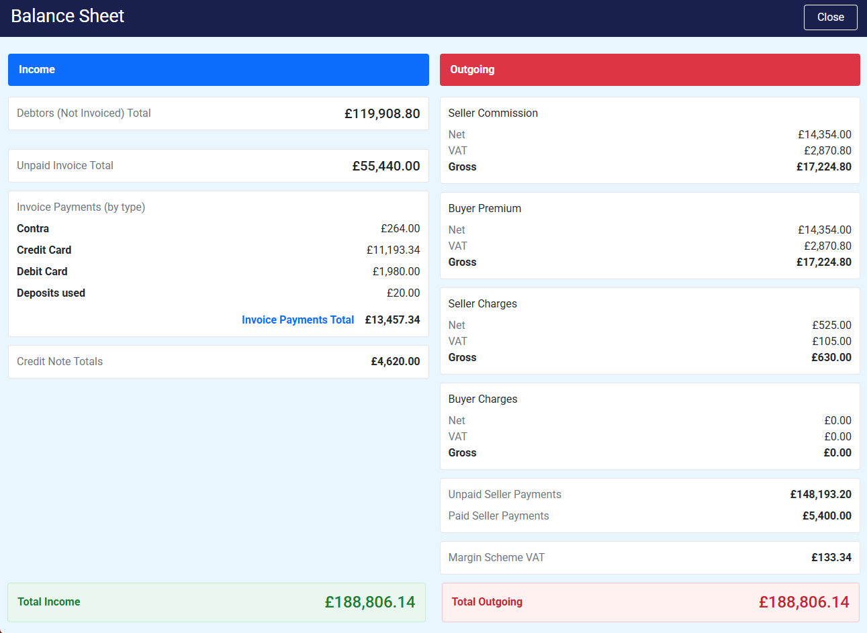Select the Seller Commission gross £17,224.80
Image resolution: width=867 pixels, height=633 pixels.
(824, 167)
